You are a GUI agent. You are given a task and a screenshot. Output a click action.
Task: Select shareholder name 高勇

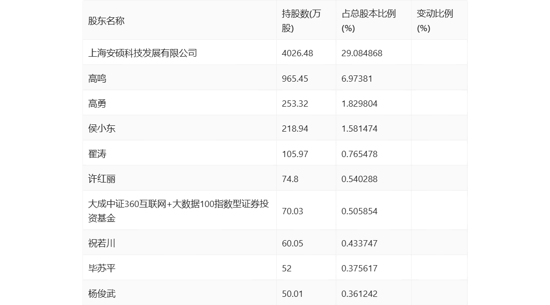coord(97,104)
